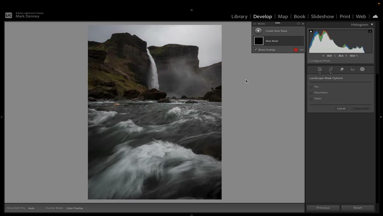
Task: Expand the top panel arrow
Action: 191,10
